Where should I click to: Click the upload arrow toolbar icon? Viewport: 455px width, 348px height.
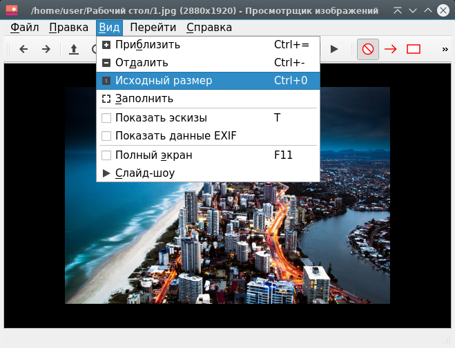click(x=74, y=49)
